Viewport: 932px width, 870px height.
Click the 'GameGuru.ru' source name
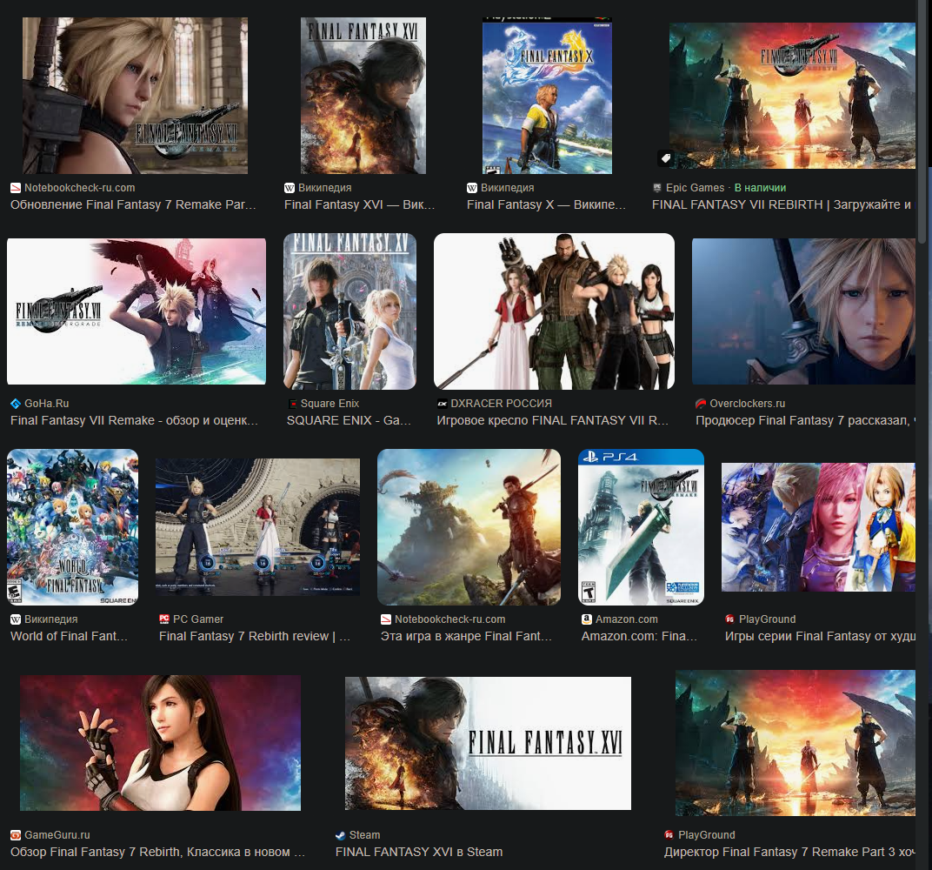tap(57, 835)
